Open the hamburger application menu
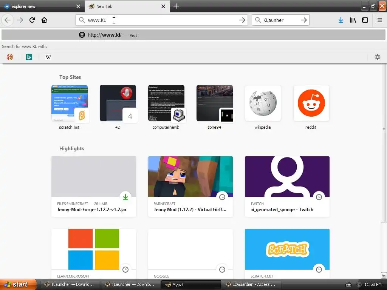The height and width of the screenshot is (290, 387). (x=380, y=20)
